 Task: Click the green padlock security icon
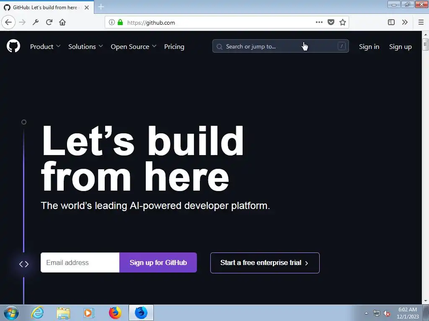pyautogui.click(x=120, y=23)
